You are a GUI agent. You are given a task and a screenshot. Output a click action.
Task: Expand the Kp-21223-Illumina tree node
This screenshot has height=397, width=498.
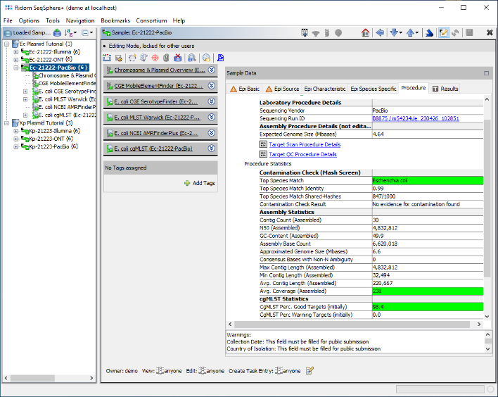(16, 131)
